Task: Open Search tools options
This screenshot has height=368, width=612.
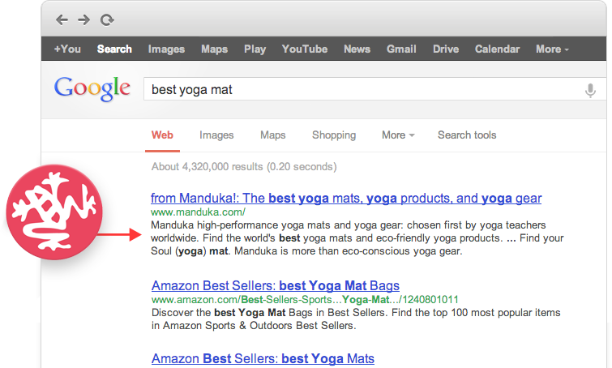Action: pyautogui.click(x=467, y=135)
